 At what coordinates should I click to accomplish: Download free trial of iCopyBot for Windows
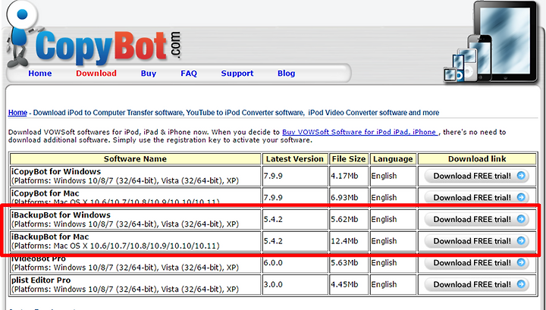[477, 176]
